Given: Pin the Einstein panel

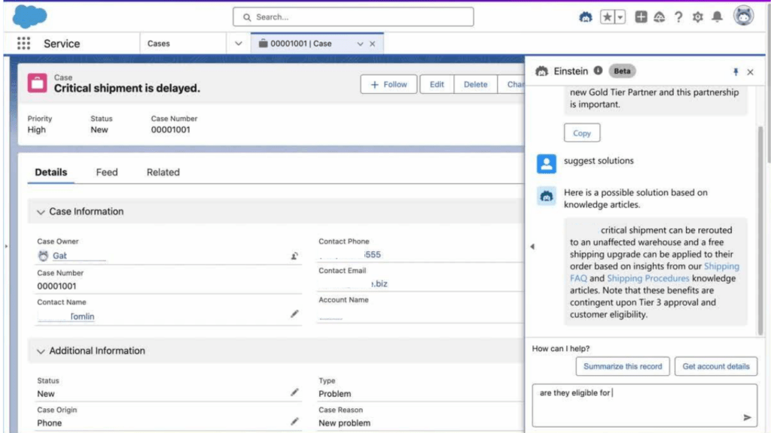Looking at the screenshot, I should pos(736,72).
